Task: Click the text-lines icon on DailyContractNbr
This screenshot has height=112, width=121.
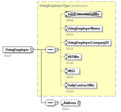Action: point(66,83)
